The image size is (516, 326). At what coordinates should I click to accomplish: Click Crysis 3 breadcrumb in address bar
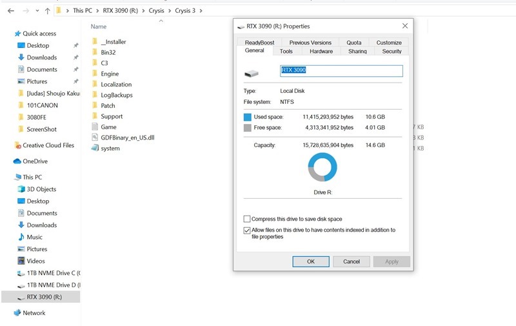[185, 10]
